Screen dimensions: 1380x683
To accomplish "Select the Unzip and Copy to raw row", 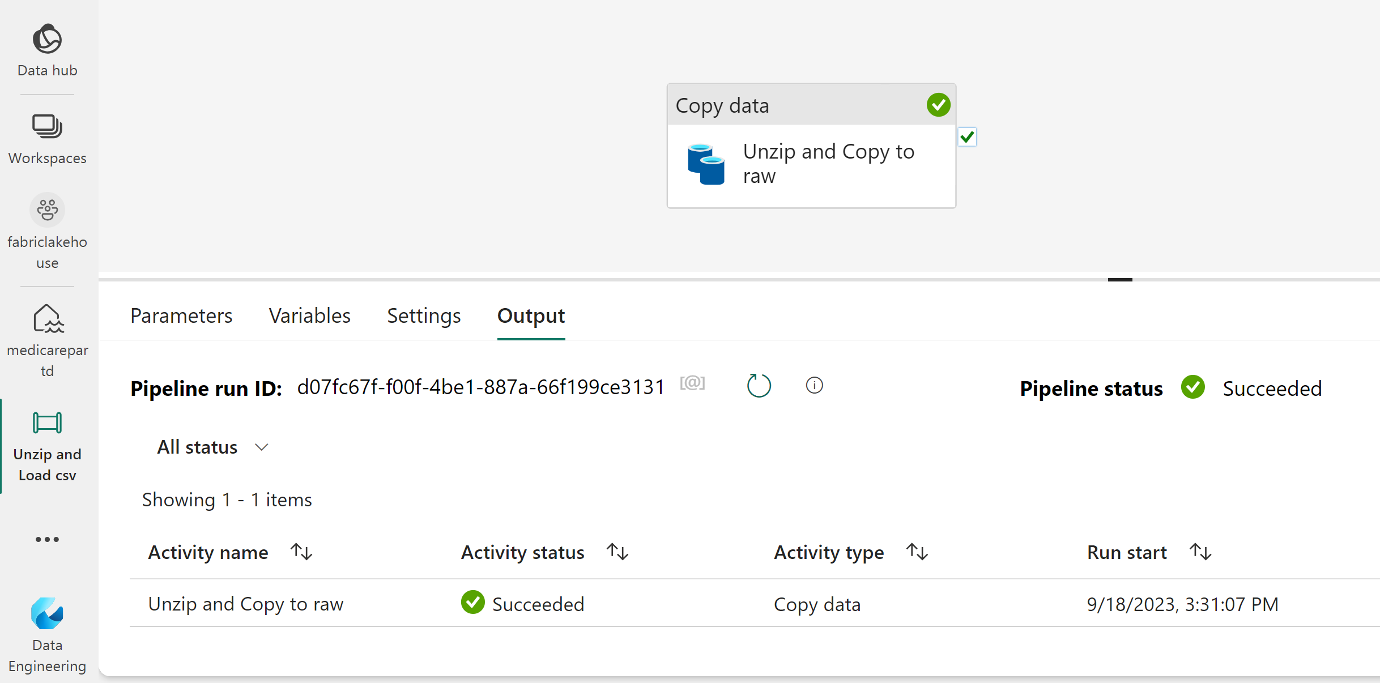I will pos(246,604).
